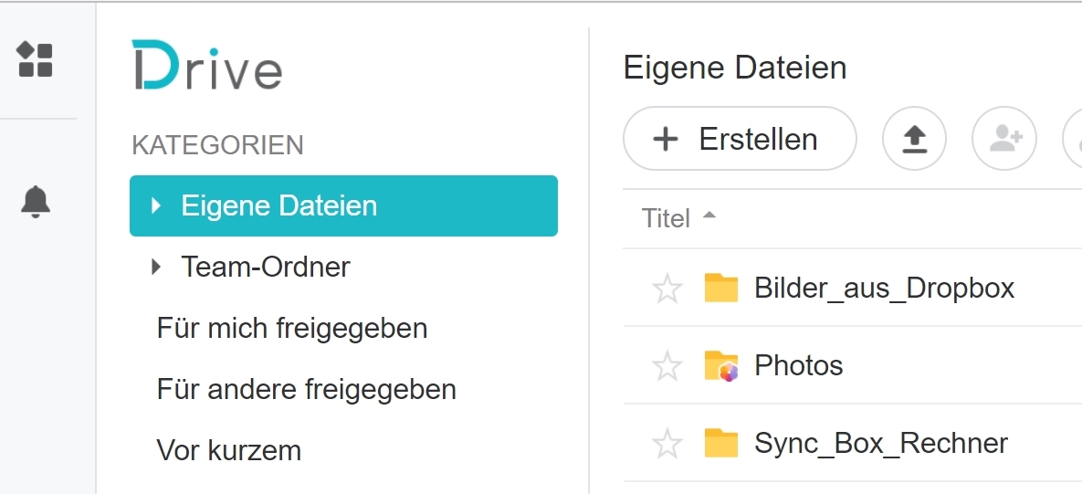1082x494 pixels.
Task: Star the Bilder_aus_Dropbox folder
Action: click(667, 288)
